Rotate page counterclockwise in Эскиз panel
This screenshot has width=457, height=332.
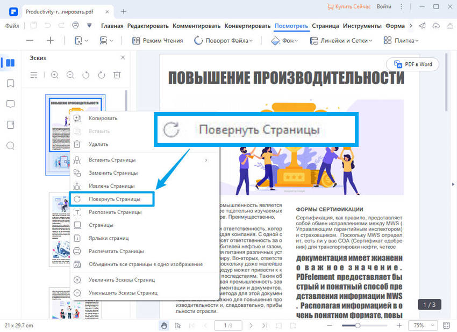point(85,75)
